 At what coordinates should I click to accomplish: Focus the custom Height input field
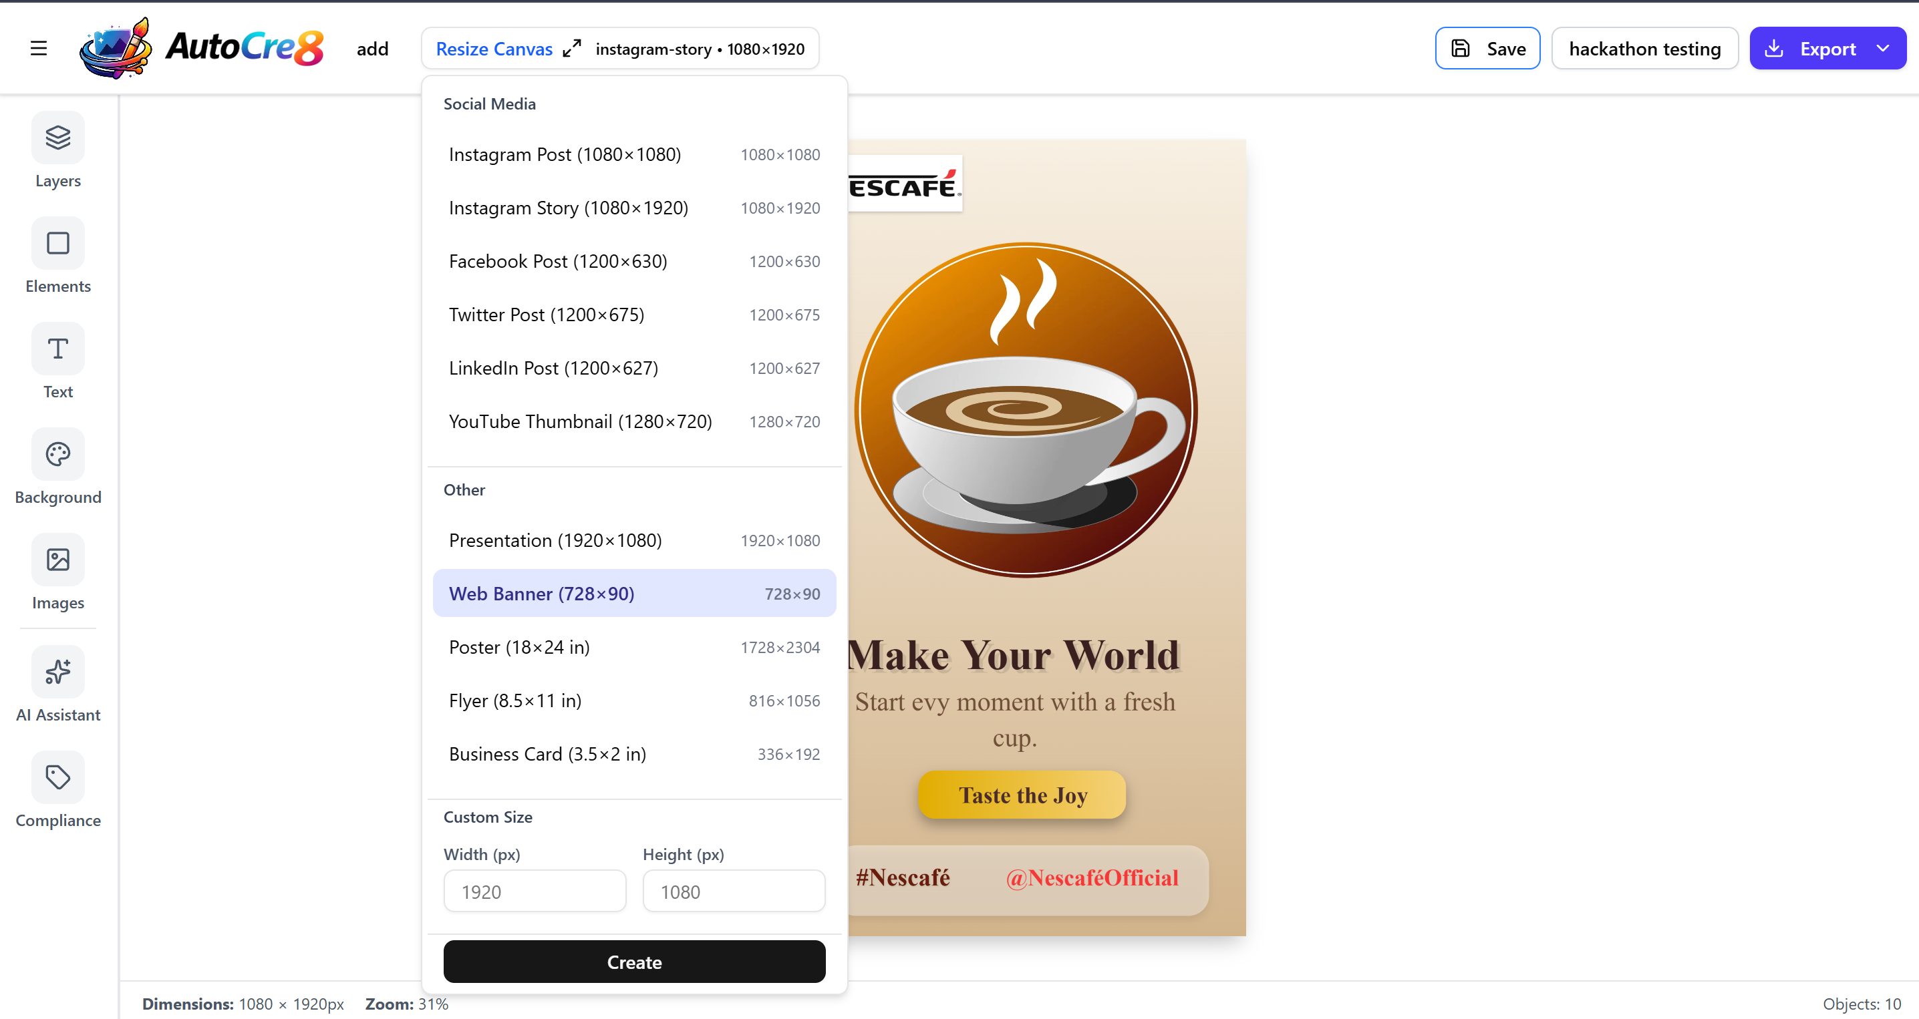tap(733, 891)
